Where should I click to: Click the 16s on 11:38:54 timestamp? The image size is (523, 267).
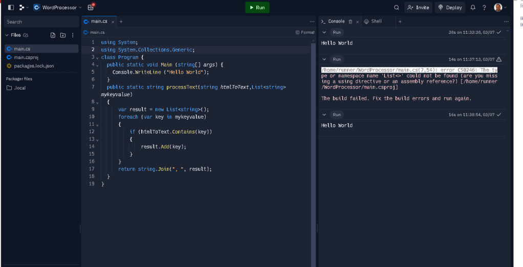(x=472, y=115)
